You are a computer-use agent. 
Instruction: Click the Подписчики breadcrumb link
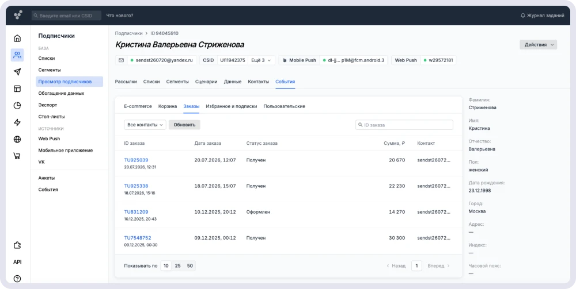coord(128,33)
